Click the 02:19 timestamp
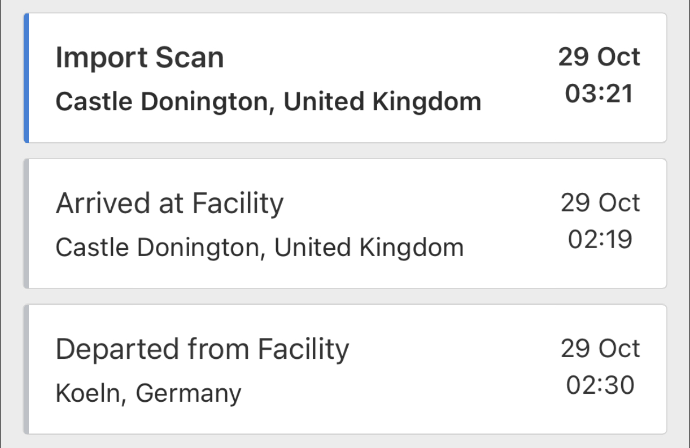Viewport: 690px width, 448px height. click(600, 240)
